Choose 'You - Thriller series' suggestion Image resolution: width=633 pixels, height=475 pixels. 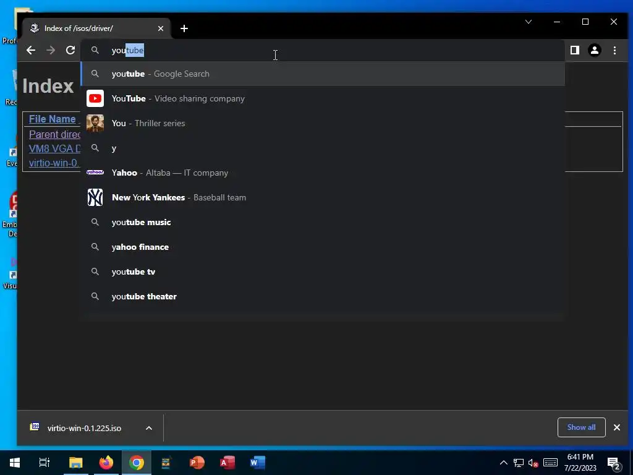pos(323,123)
